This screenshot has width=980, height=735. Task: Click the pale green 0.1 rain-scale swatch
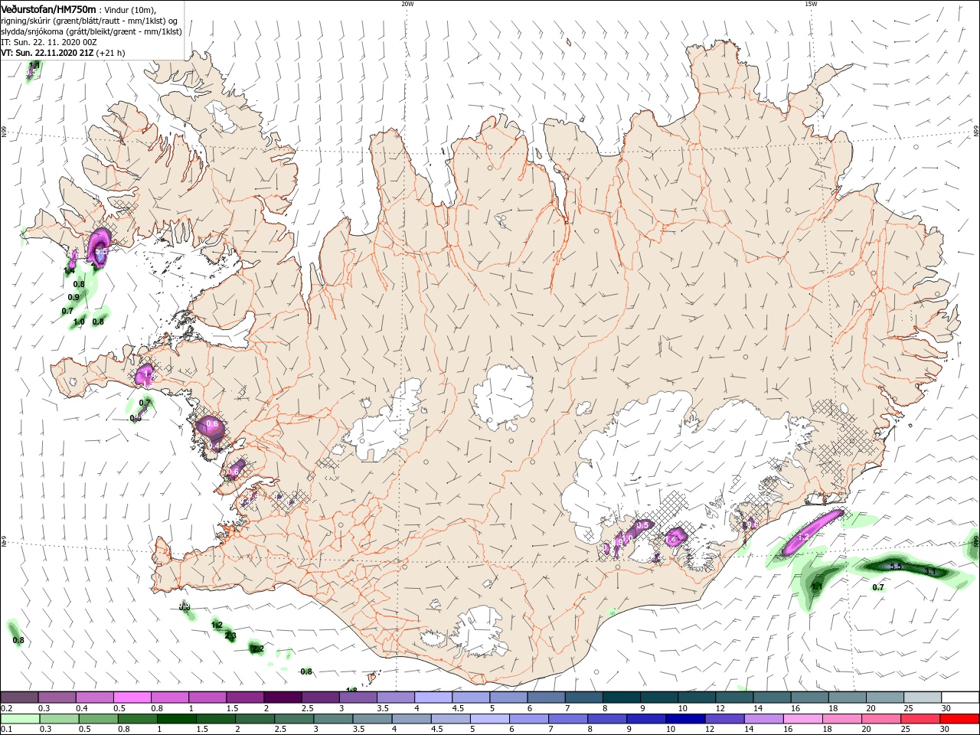pyautogui.click(x=20, y=719)
